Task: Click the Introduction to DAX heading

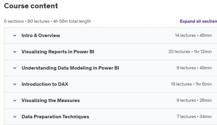Action: [45, 84]
